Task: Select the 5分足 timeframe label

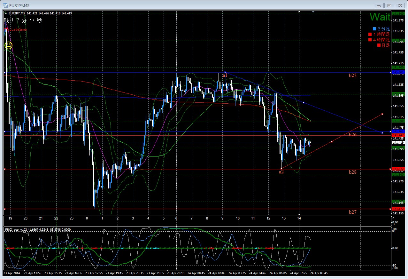Action: point(383,29)
